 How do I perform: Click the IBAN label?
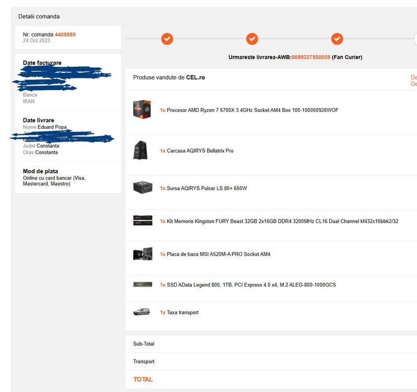coord(29,101)
